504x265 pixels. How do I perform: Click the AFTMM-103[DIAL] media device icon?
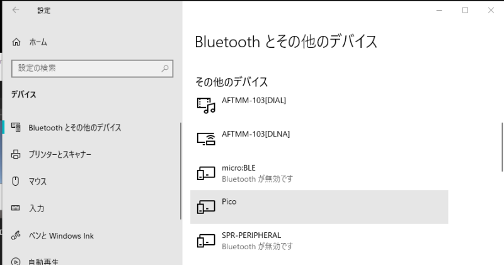pos(206,105)
